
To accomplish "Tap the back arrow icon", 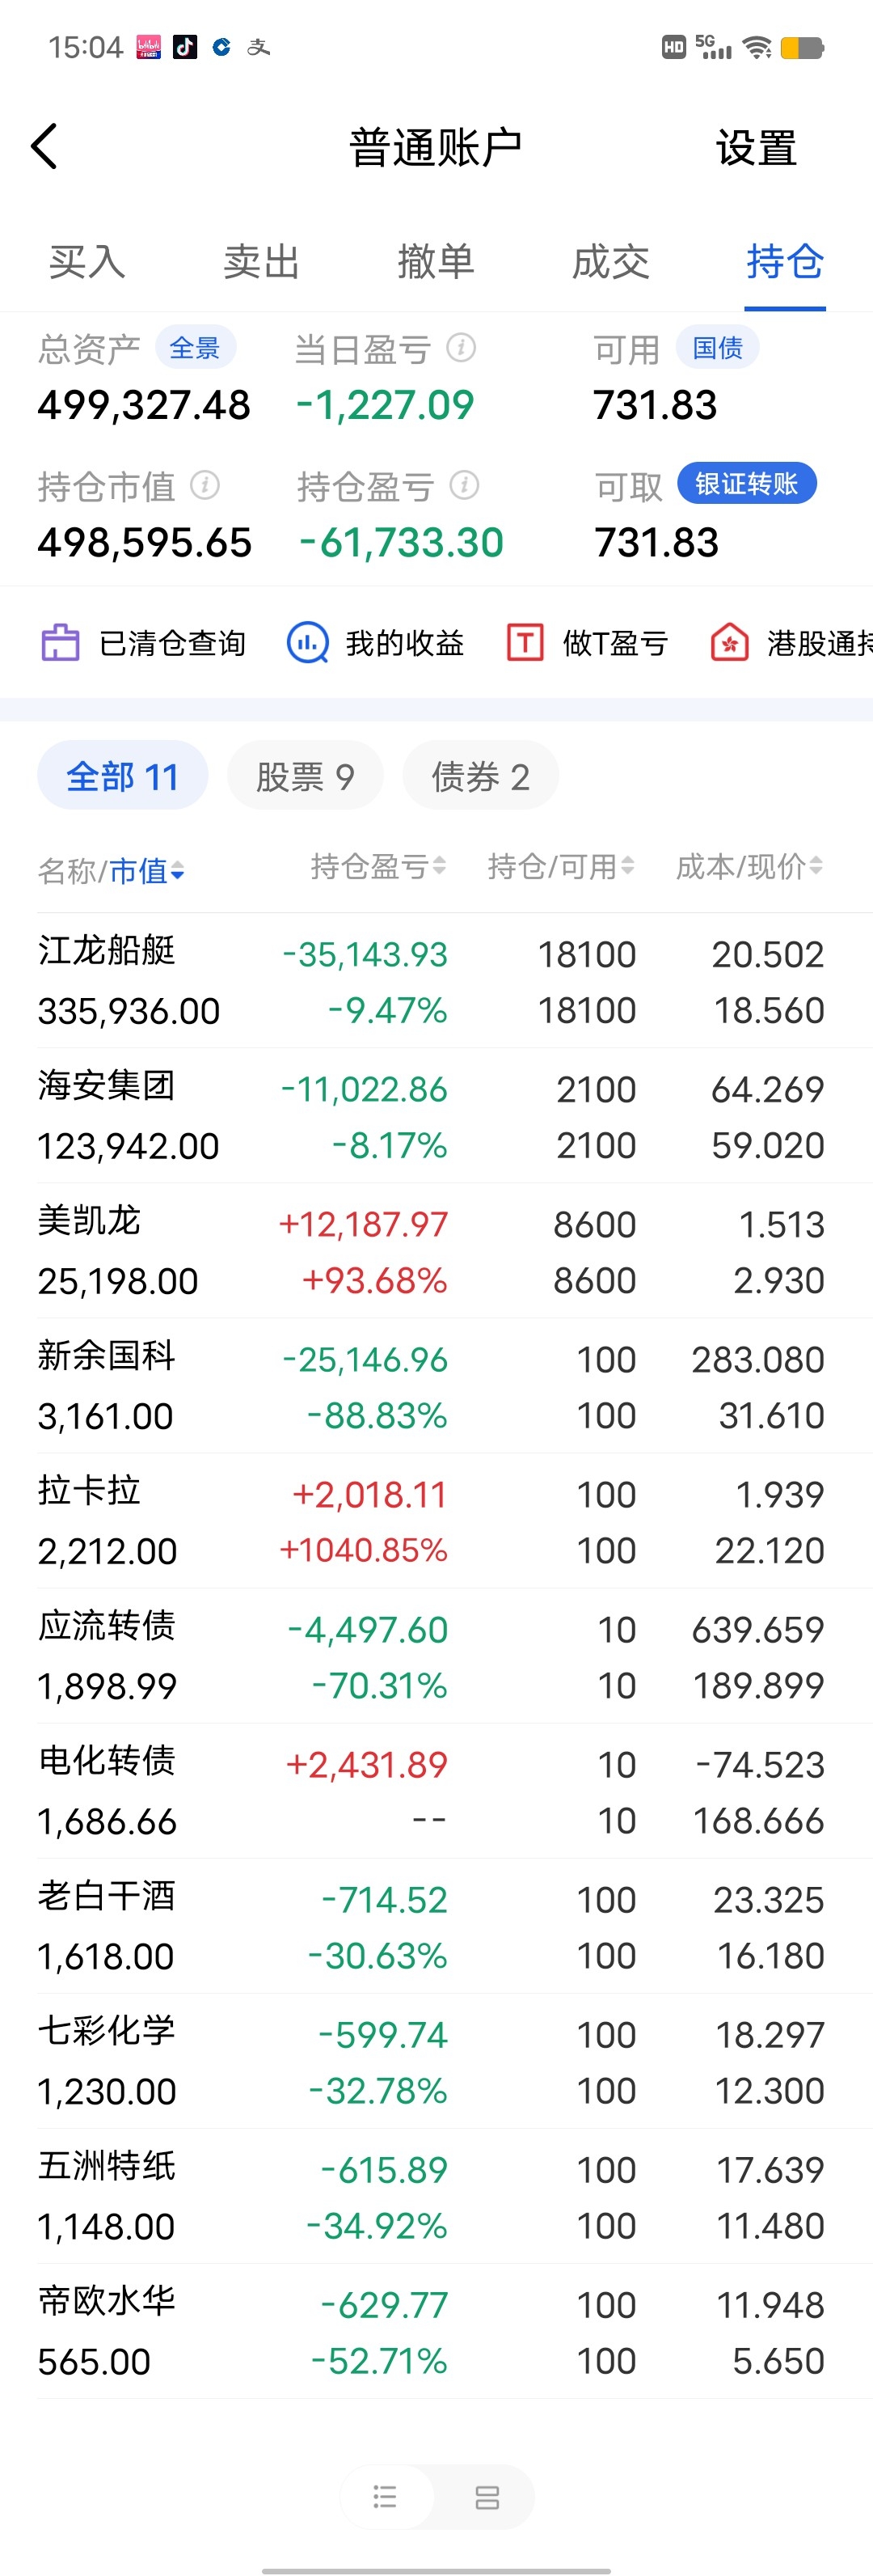I will (x=44, y=147).
